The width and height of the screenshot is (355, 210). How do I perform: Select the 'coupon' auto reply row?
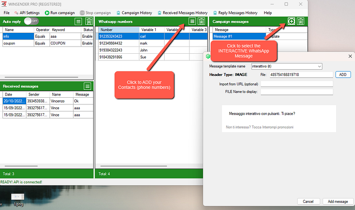(47, 43)
